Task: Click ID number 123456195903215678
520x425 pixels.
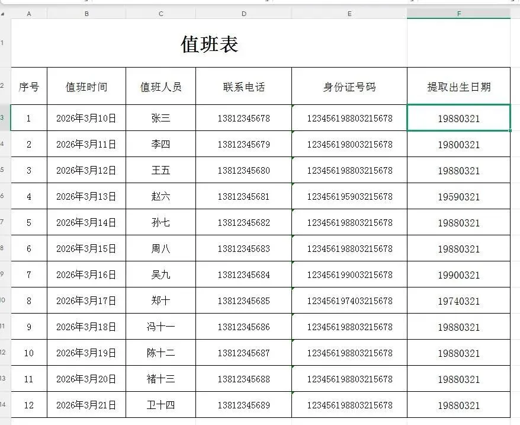Action: [349, 196]
